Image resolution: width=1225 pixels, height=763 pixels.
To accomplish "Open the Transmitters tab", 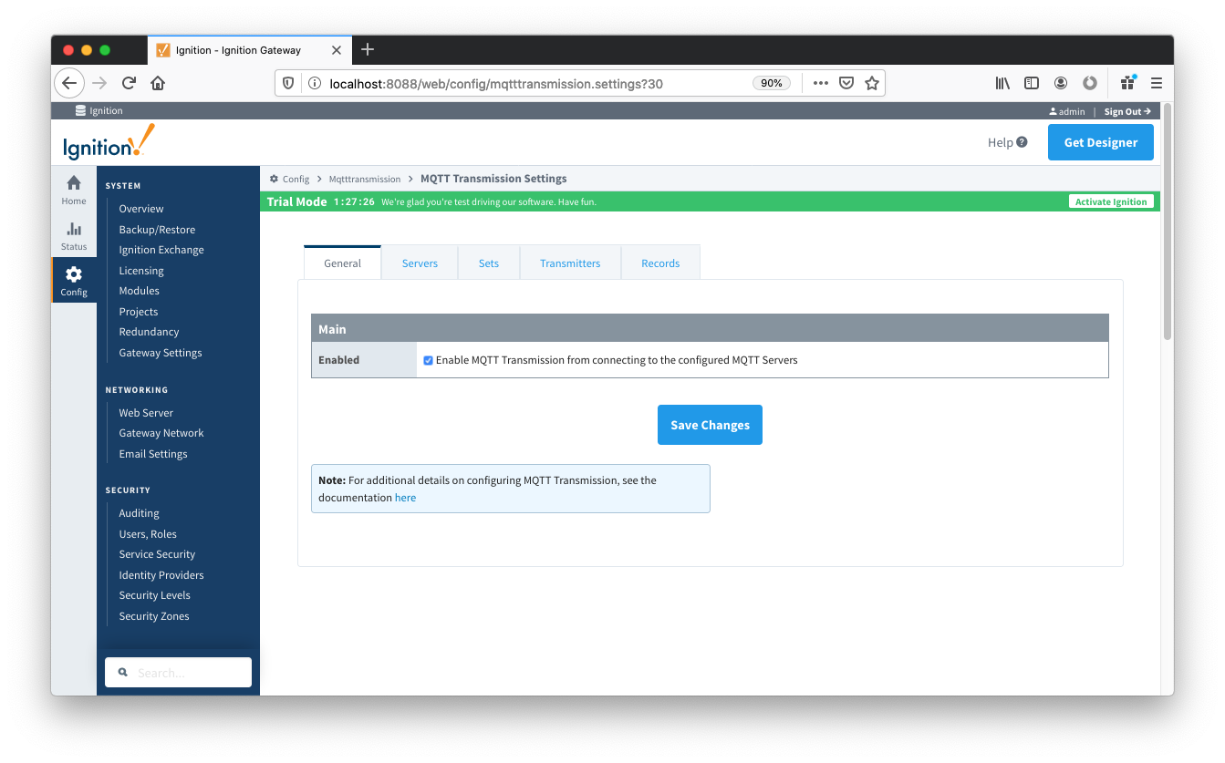I will (x=570, y=263).
